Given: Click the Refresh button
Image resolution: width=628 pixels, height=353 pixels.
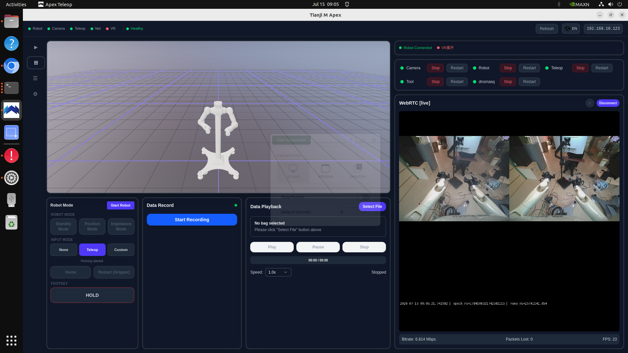Looking at the screenshot, I should pos(547,29).
